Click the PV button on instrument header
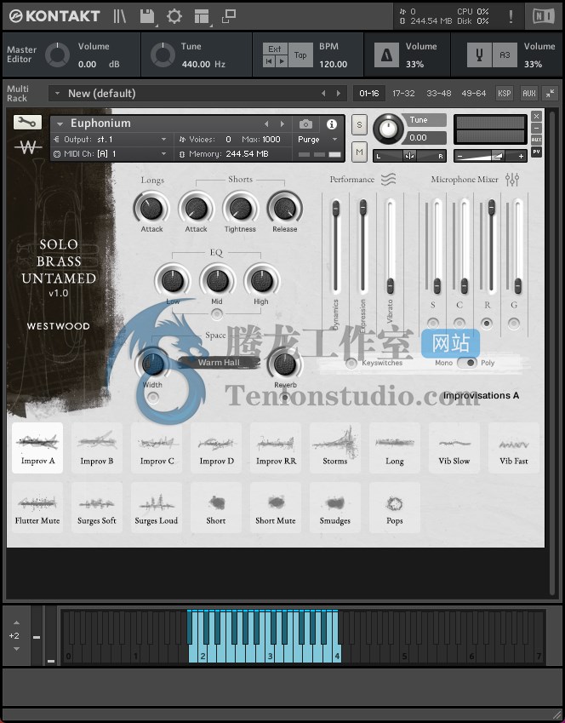565x723 pixels. [x=536, y=152]
